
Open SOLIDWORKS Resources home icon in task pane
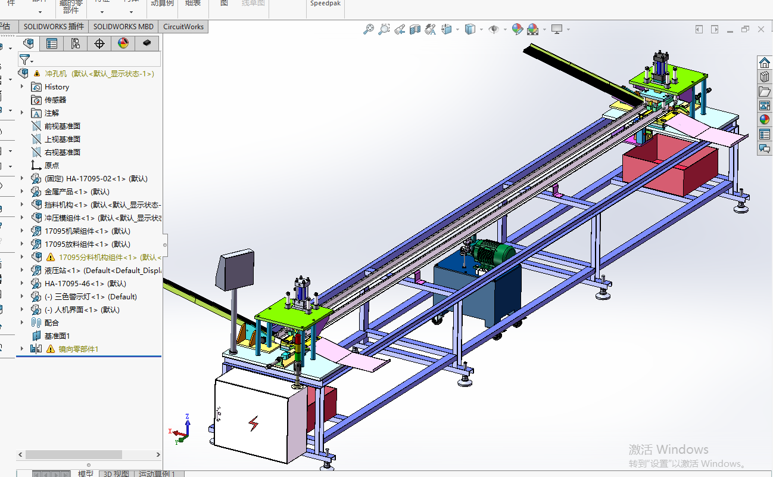(765, 63)
